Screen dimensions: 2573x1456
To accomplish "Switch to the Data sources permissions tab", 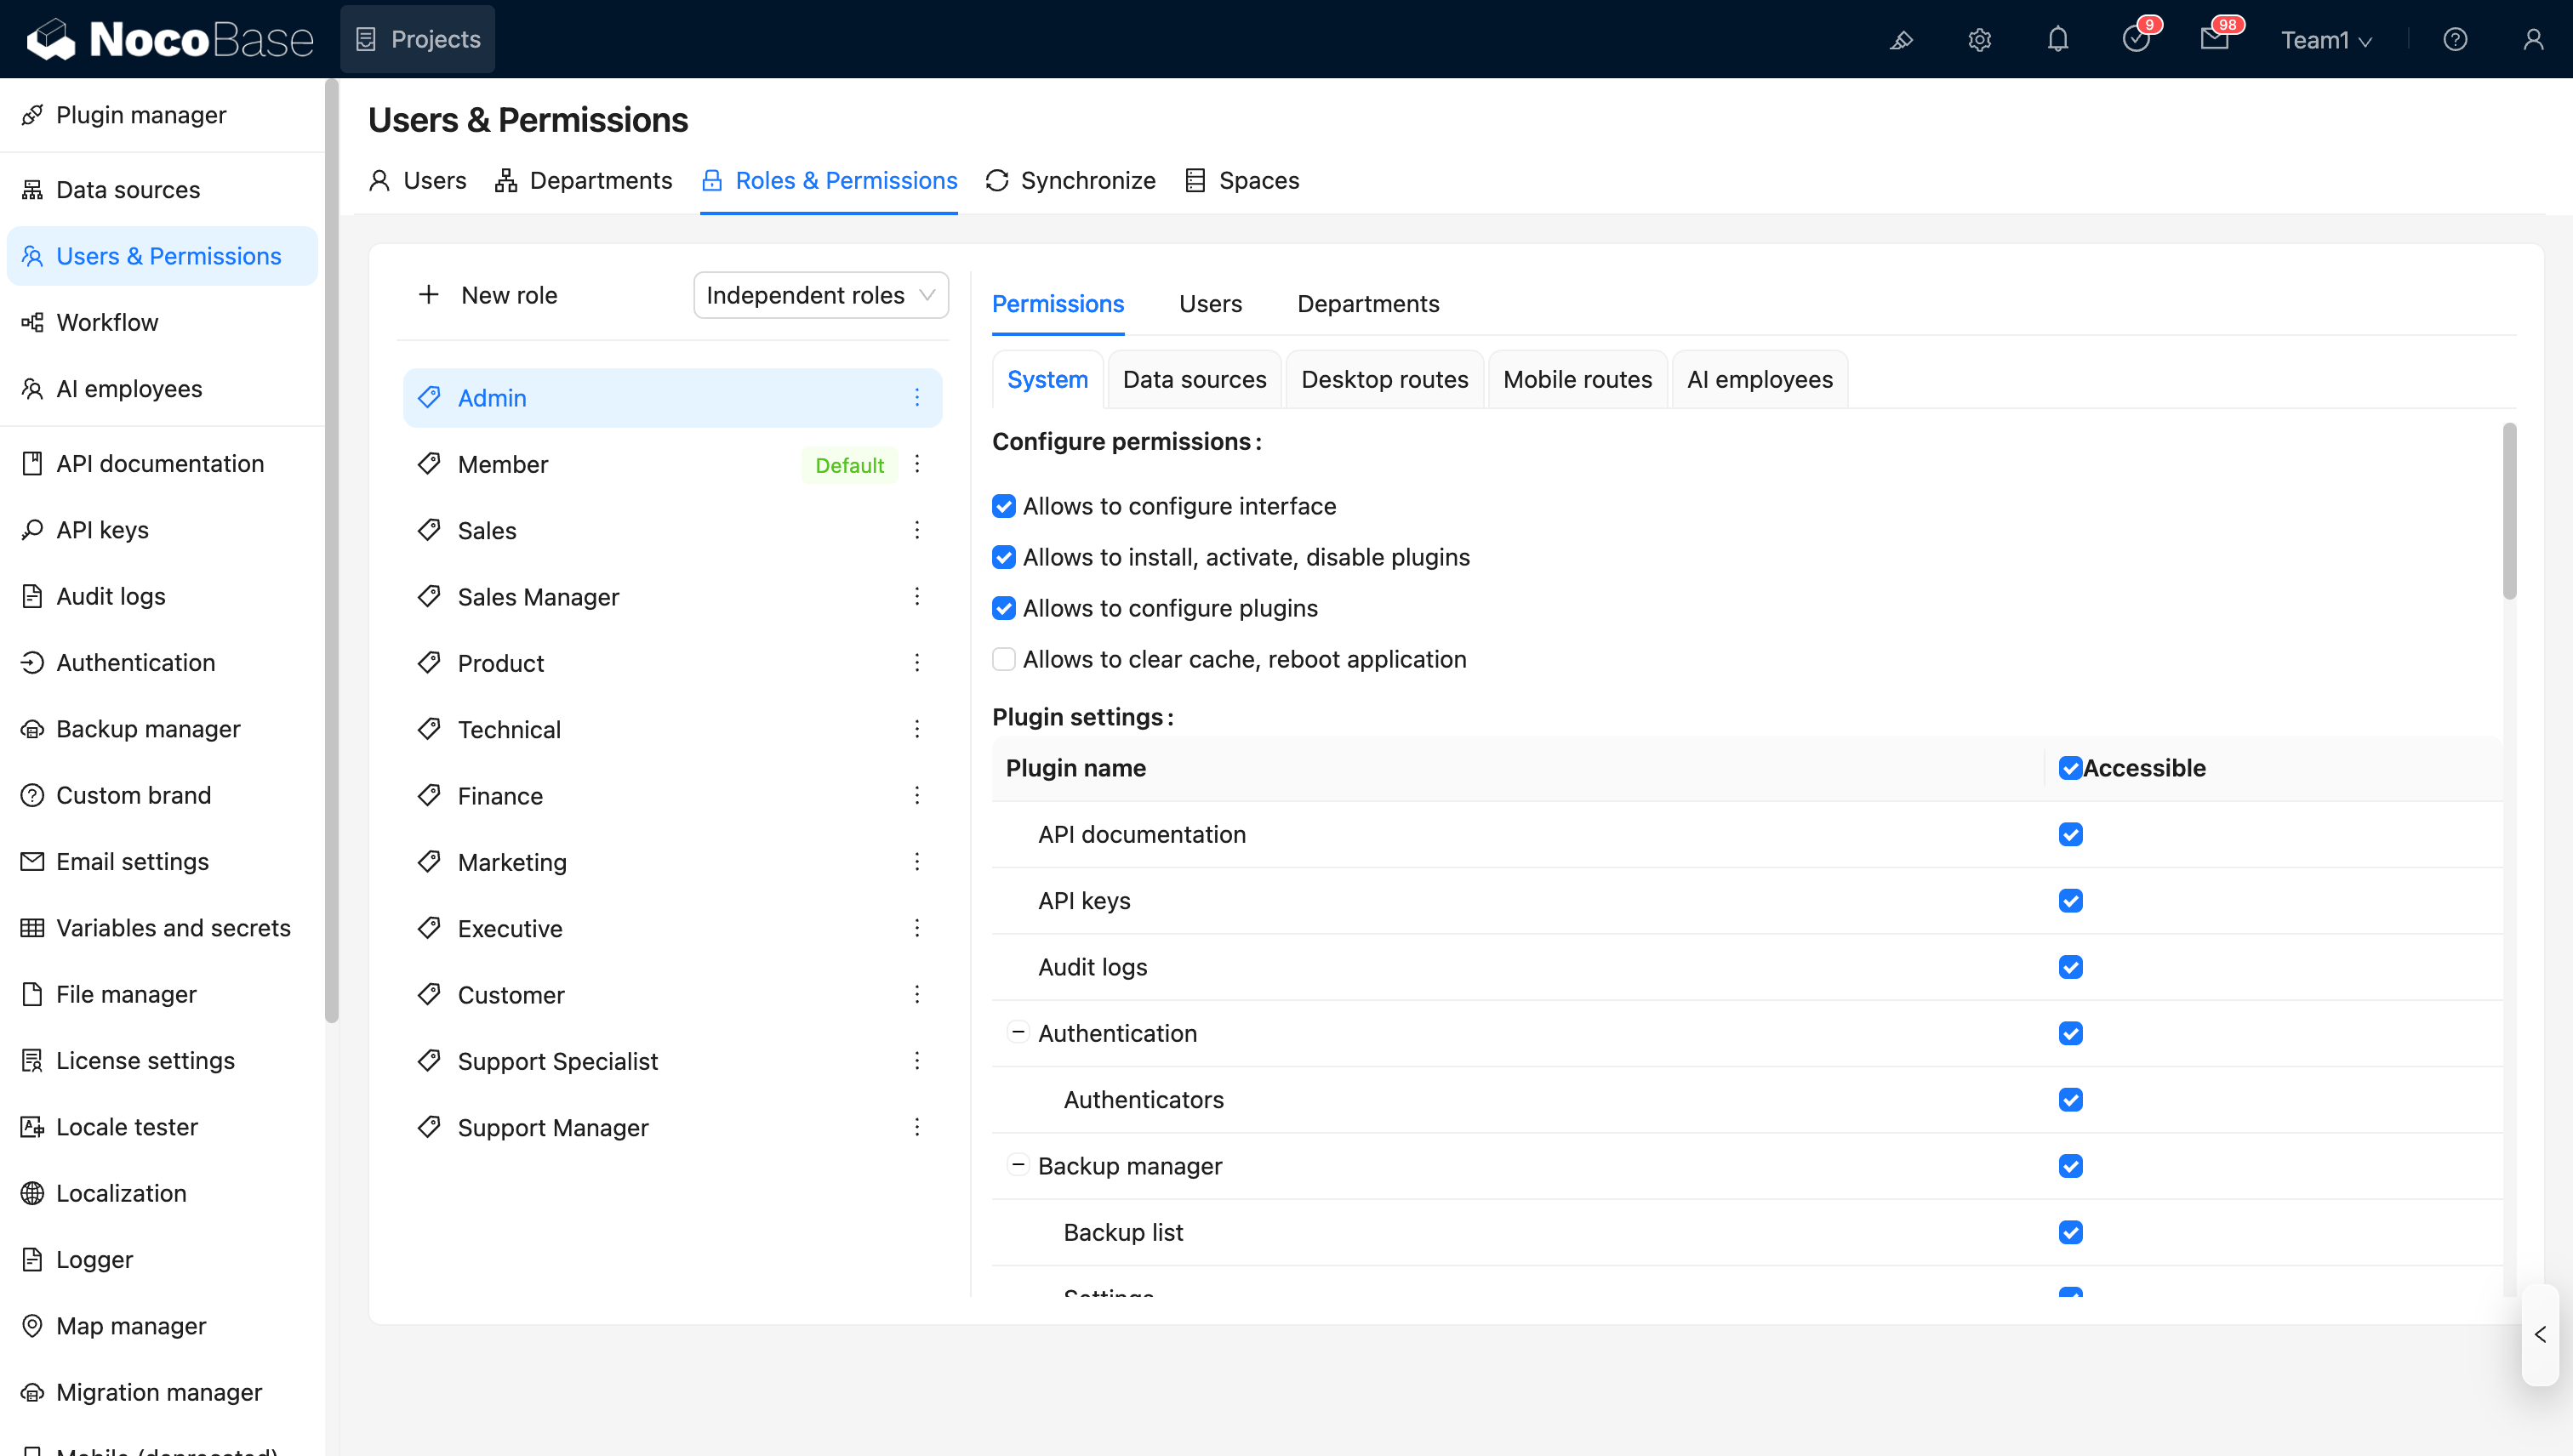I will [x=1194, y=380].
